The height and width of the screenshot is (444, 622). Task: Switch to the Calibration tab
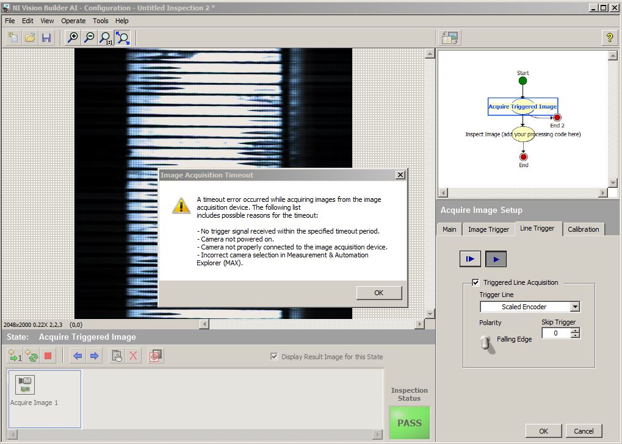(x=583, y=229)
